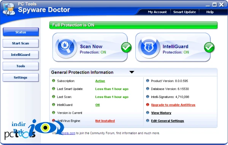Open the Settings sidebar section
The height and width of the screenshot is (145, 228).
pyautogui.click(x=21, y=77)
